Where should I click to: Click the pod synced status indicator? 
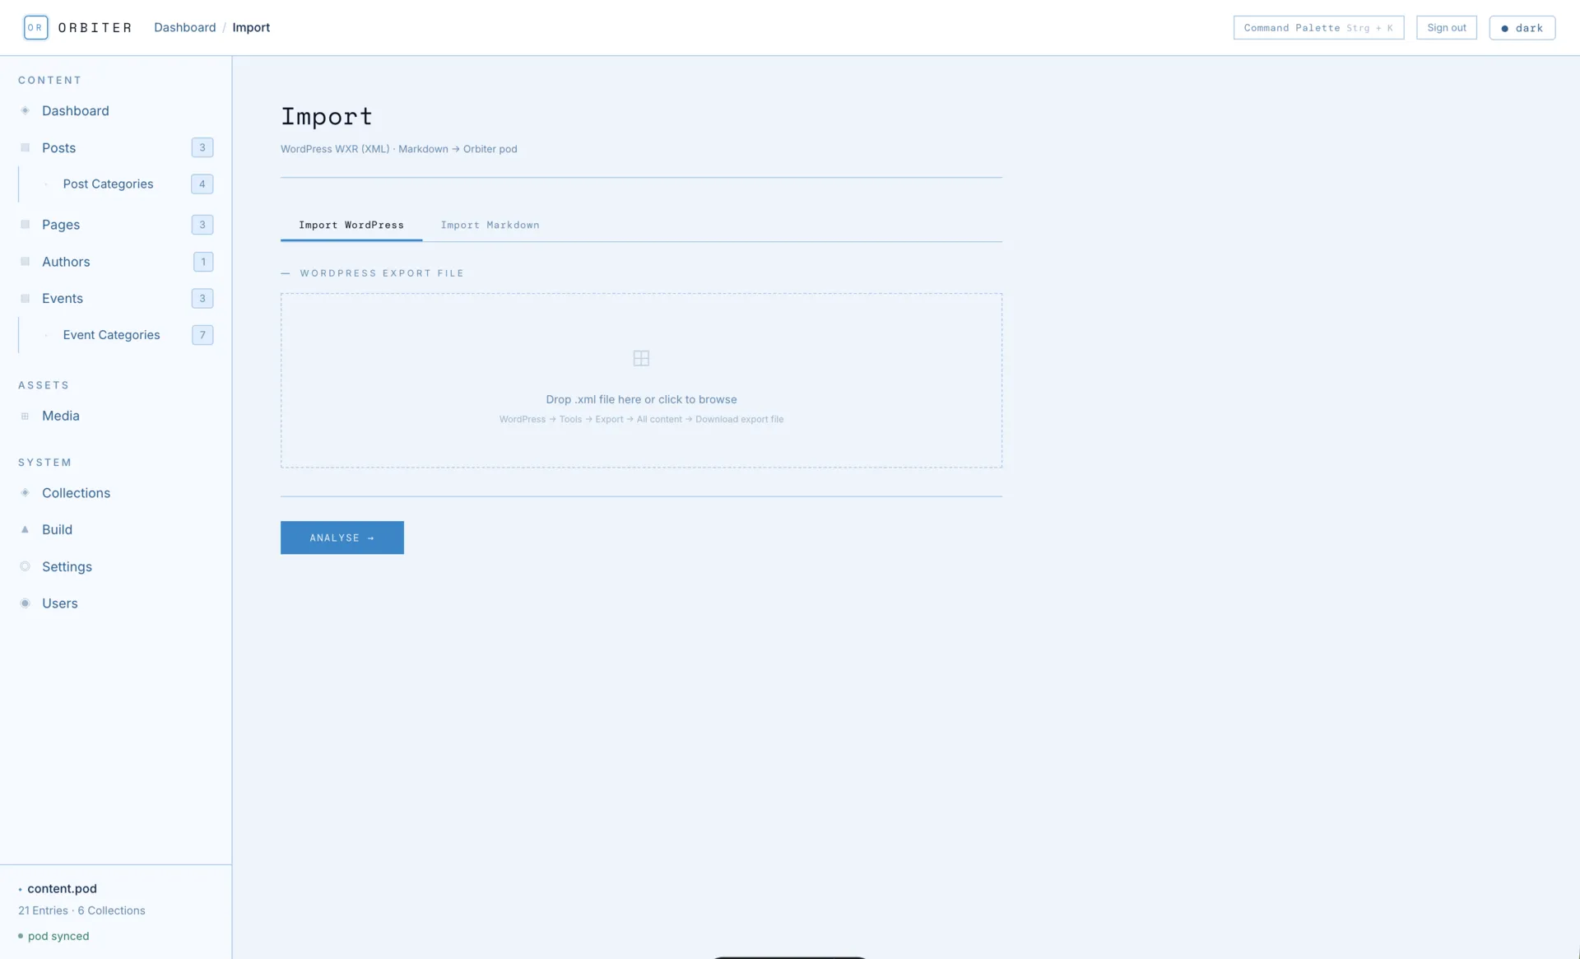click(x=54, y=936)
